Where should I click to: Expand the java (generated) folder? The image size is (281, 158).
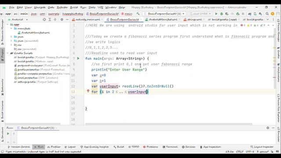coord(11,41)
